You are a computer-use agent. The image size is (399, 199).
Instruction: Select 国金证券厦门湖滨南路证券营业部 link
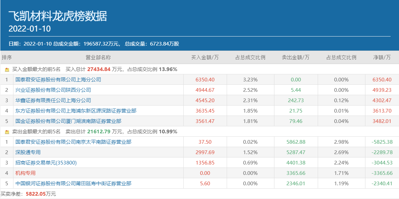coord(68,121)
